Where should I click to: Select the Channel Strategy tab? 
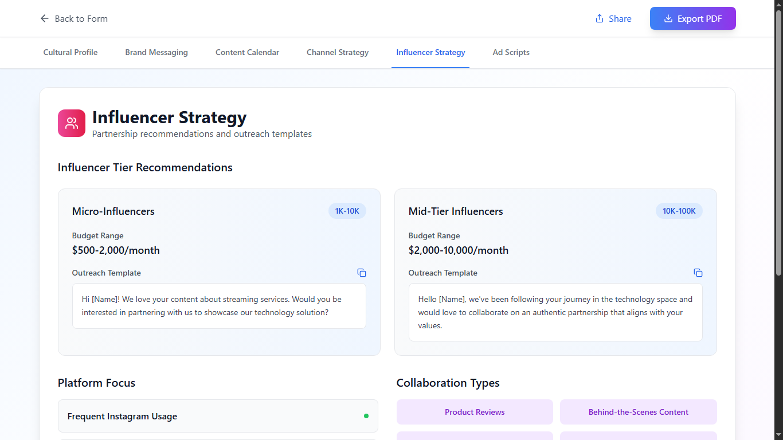point(338,52)
